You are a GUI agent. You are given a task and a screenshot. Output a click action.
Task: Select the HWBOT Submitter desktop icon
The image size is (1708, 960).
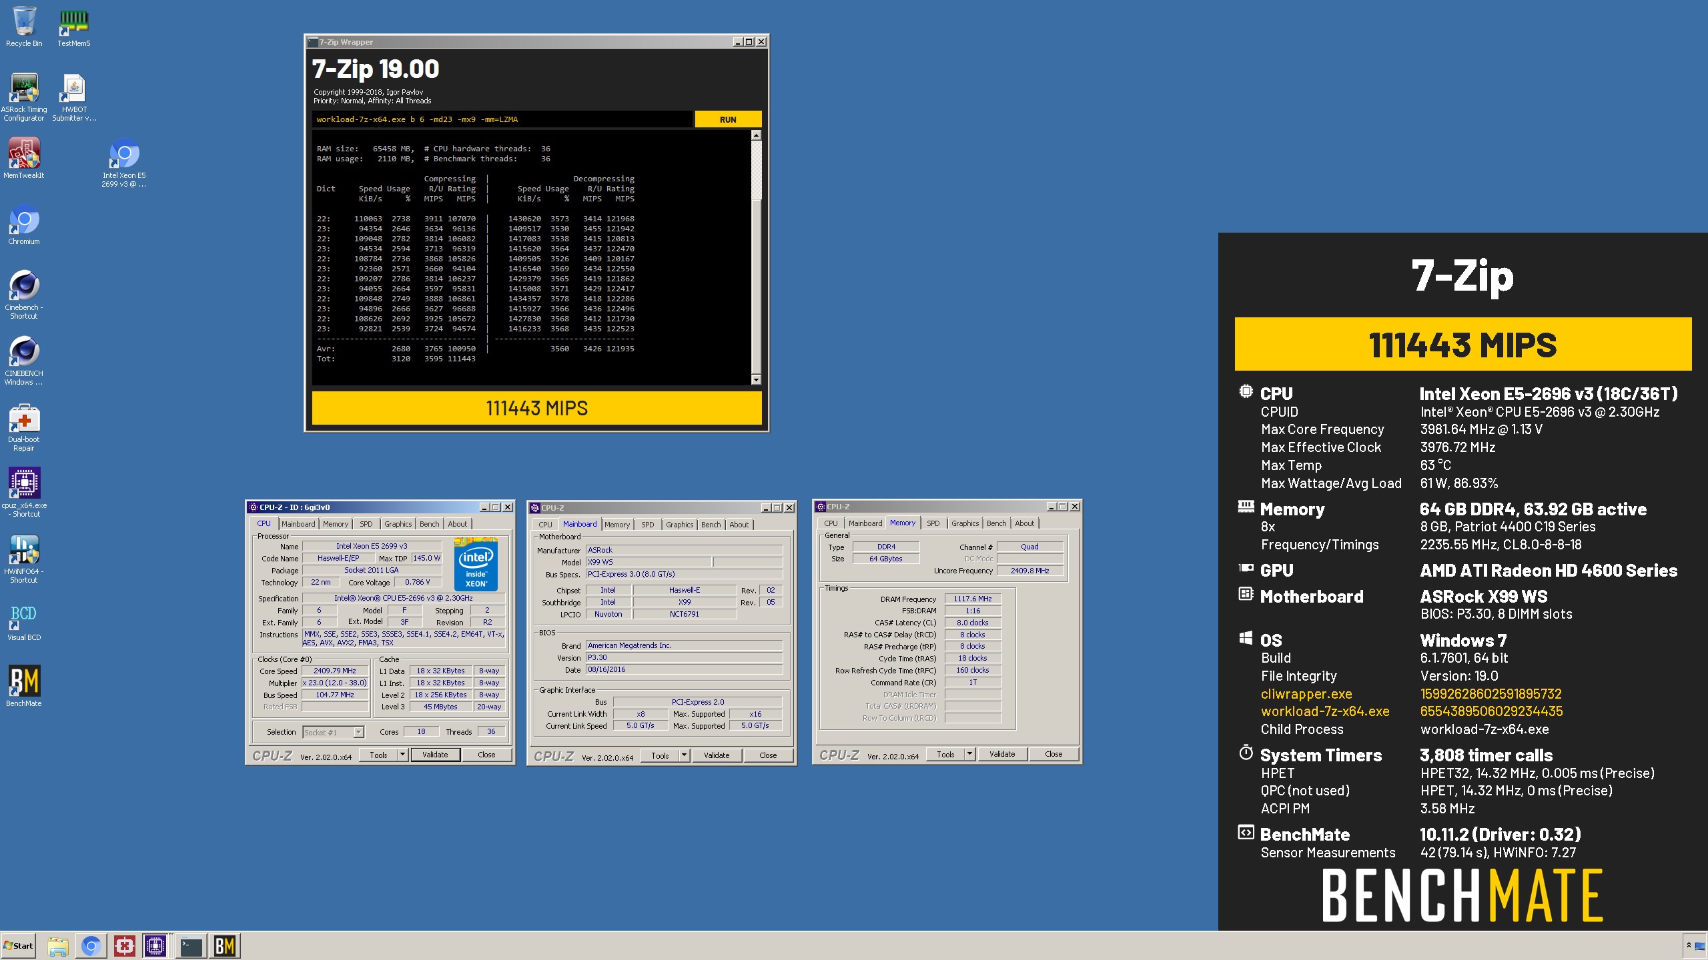(74, 97)
